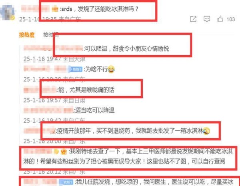Open reply via the comment bubble icon
This screenshot has height=186, width=240.
tap(207, 19)
